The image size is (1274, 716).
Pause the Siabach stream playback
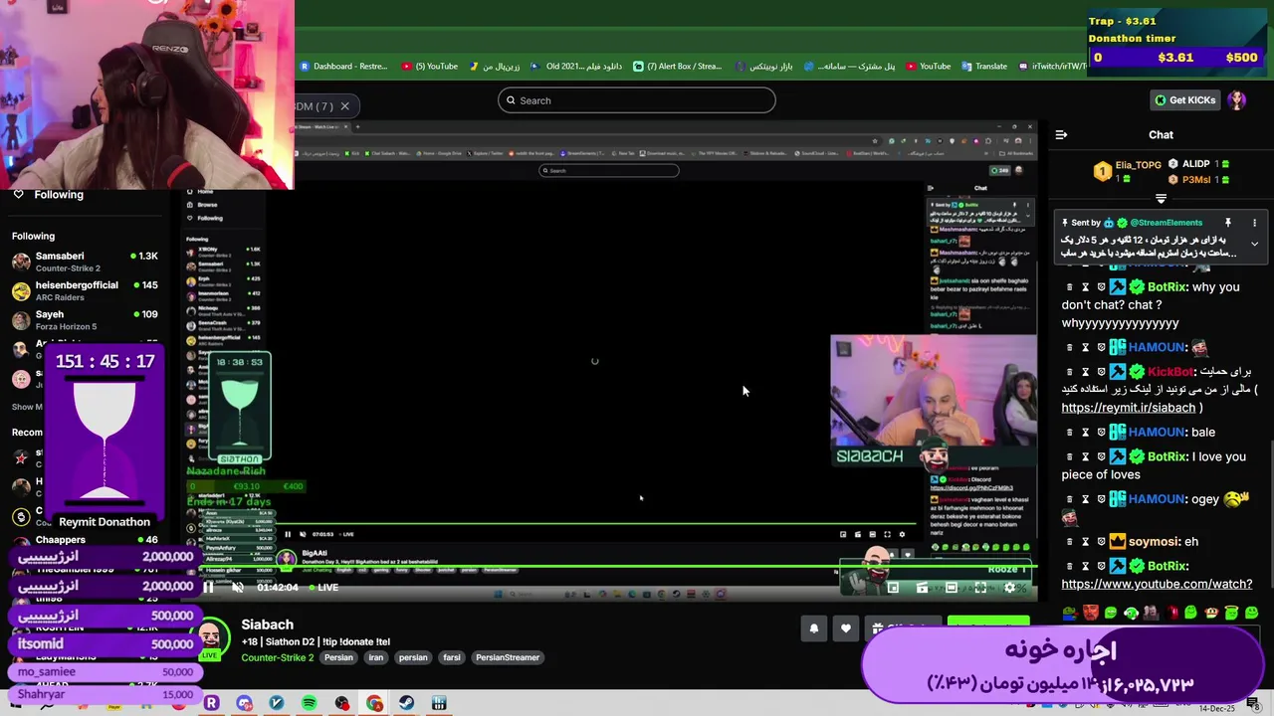pos(209,587)
